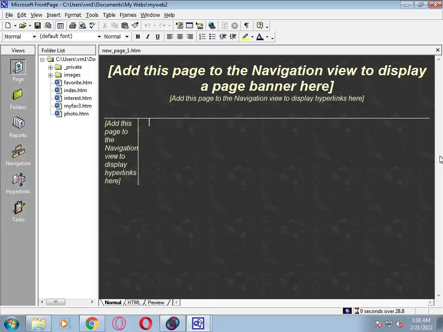Click the page banner placeholder text
The image size is (443, 332).
267,78
